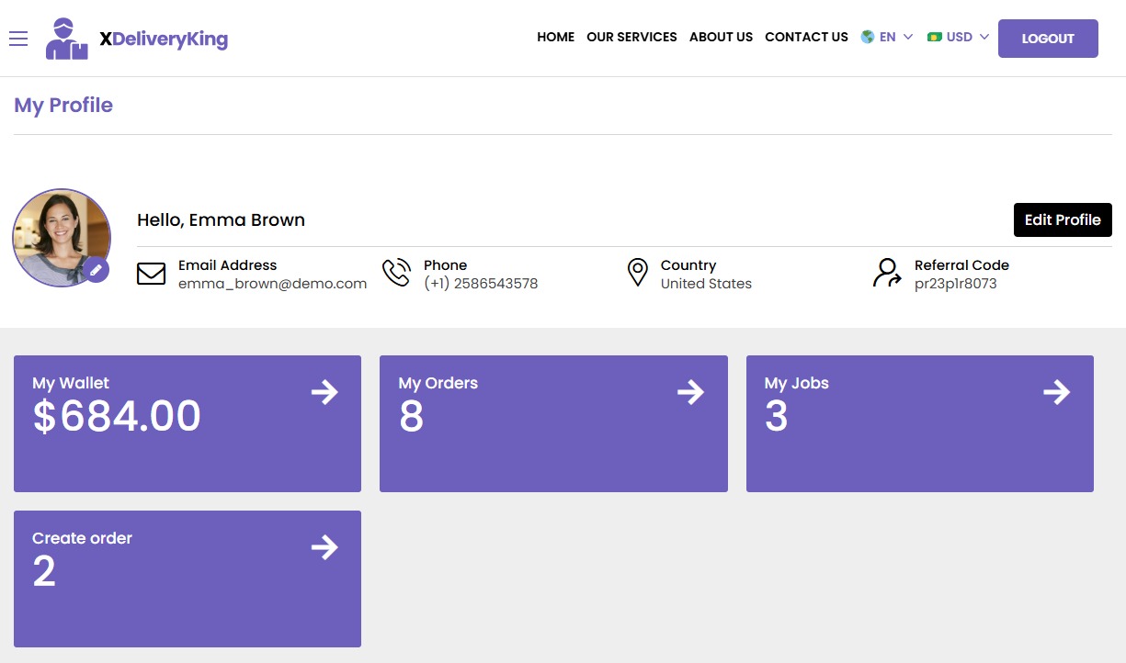Open the My Orders arrow icon
This screenshot has height=663, width=1126.
click(x=690, y=392)
